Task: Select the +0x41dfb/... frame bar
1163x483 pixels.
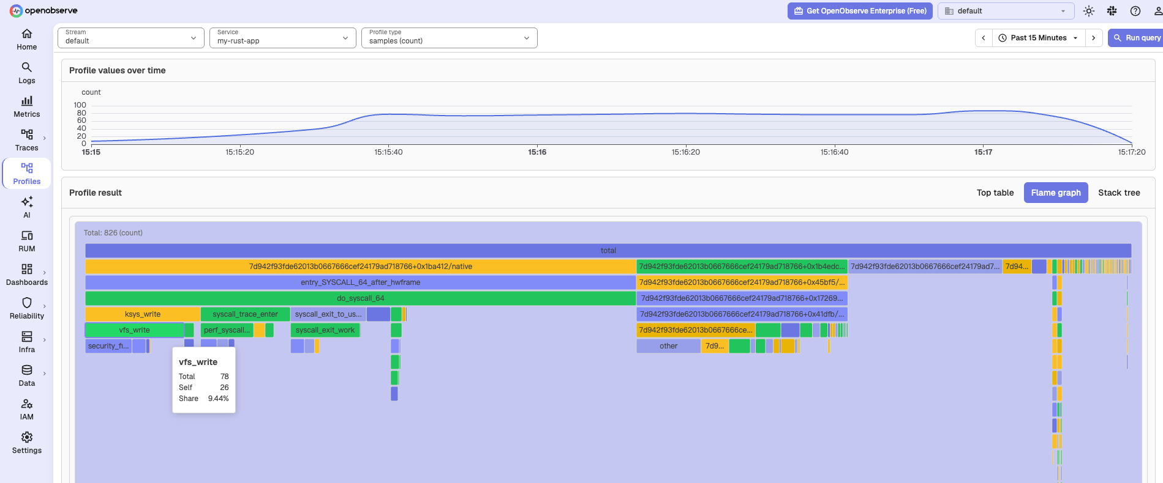Action: tap(742, 314)
